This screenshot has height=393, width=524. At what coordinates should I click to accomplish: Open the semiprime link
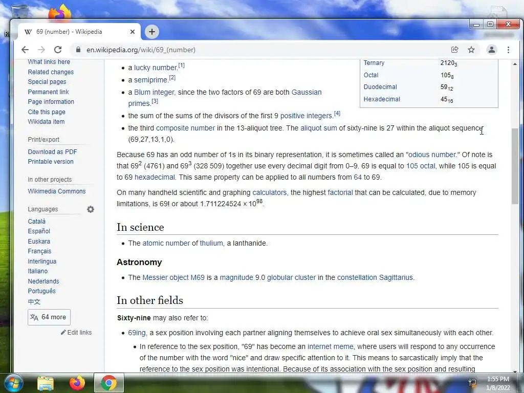151,80
